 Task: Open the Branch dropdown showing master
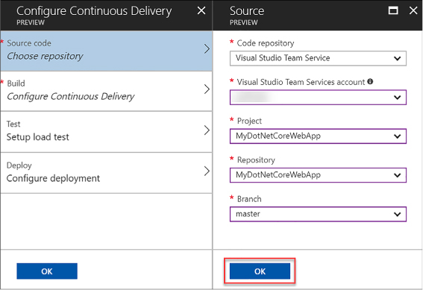tap(318, 214)
